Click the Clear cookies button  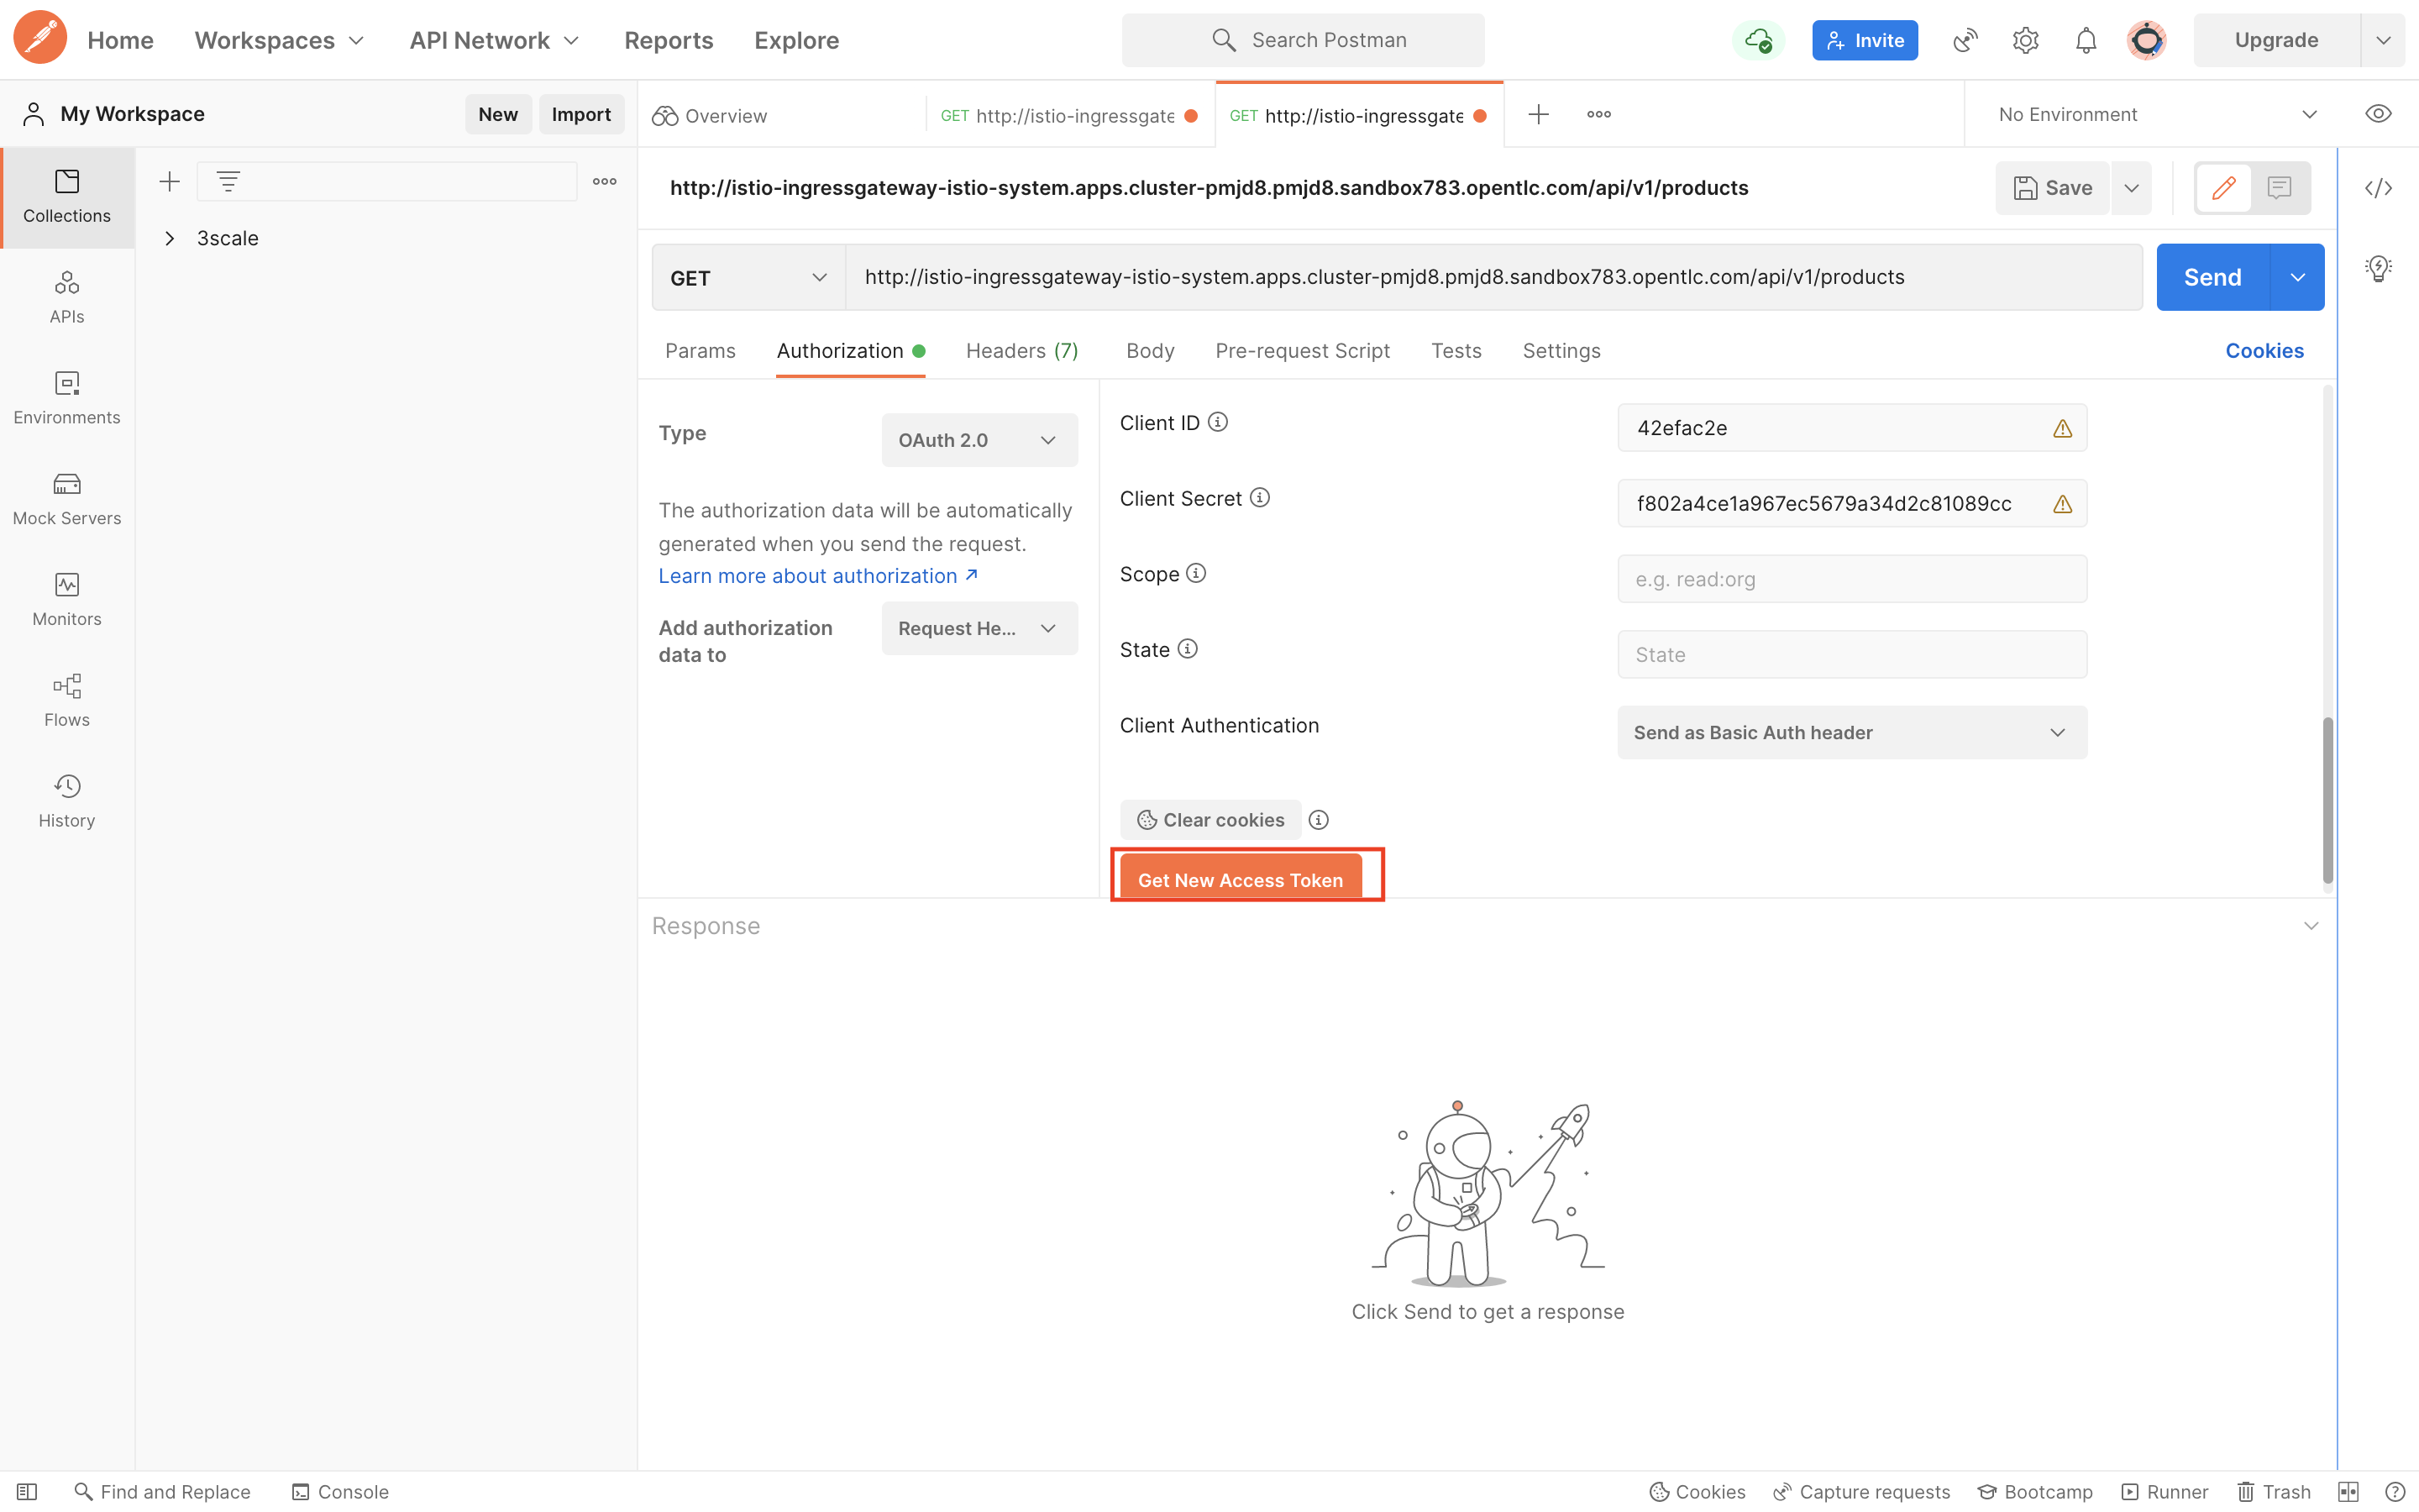(x=1209, y=820)
